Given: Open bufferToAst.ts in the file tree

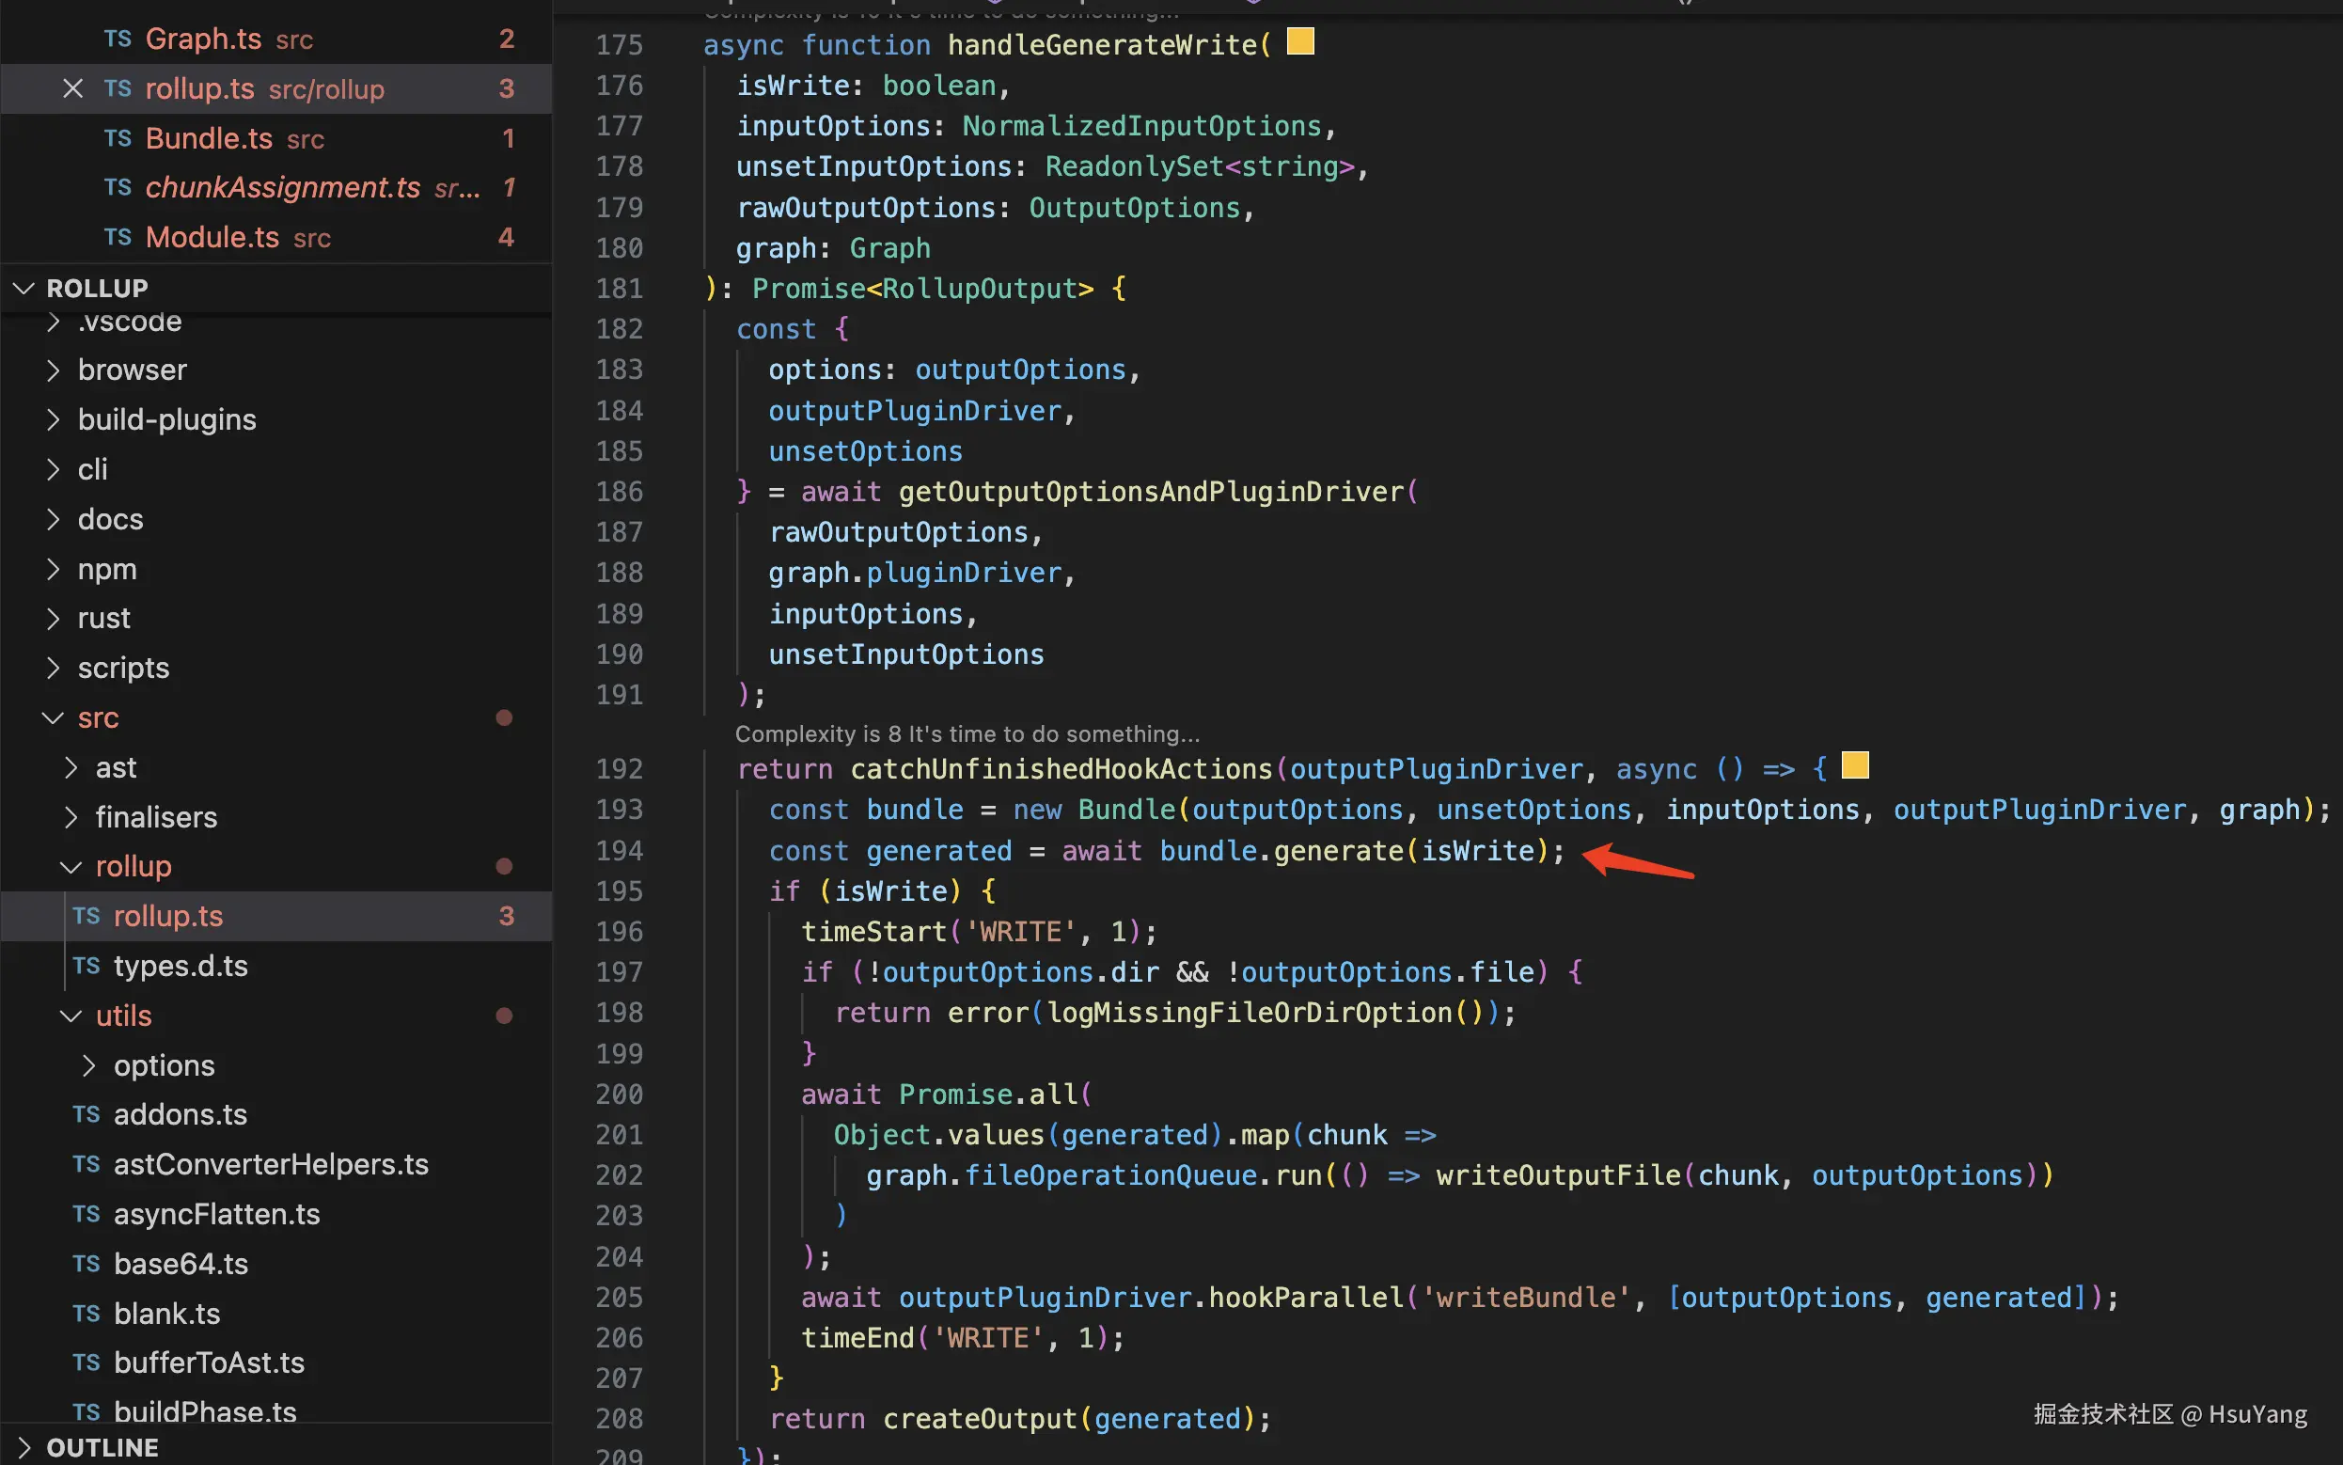Looking at the screenshot, I should coord(208,1363).
